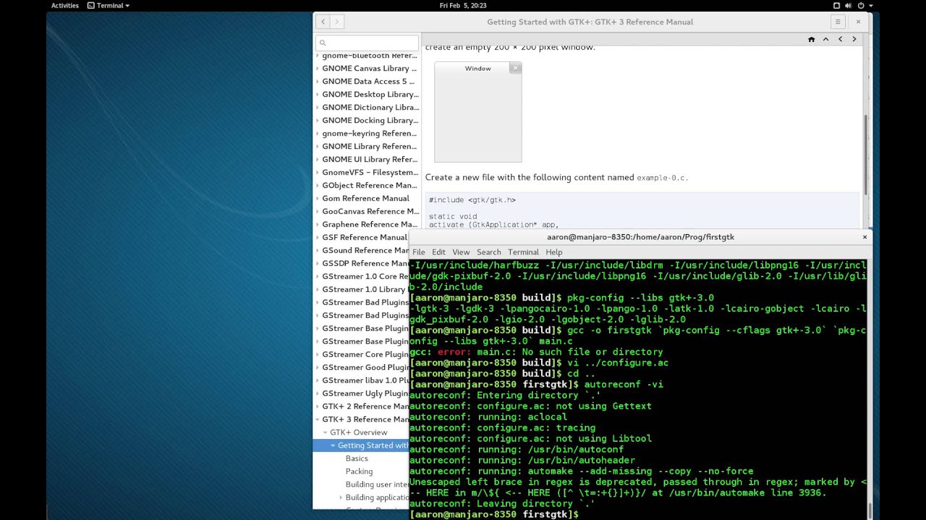This screenshot has width=926, height=520.
Task: Open View menu in terminal
Action: click(461, 252)
